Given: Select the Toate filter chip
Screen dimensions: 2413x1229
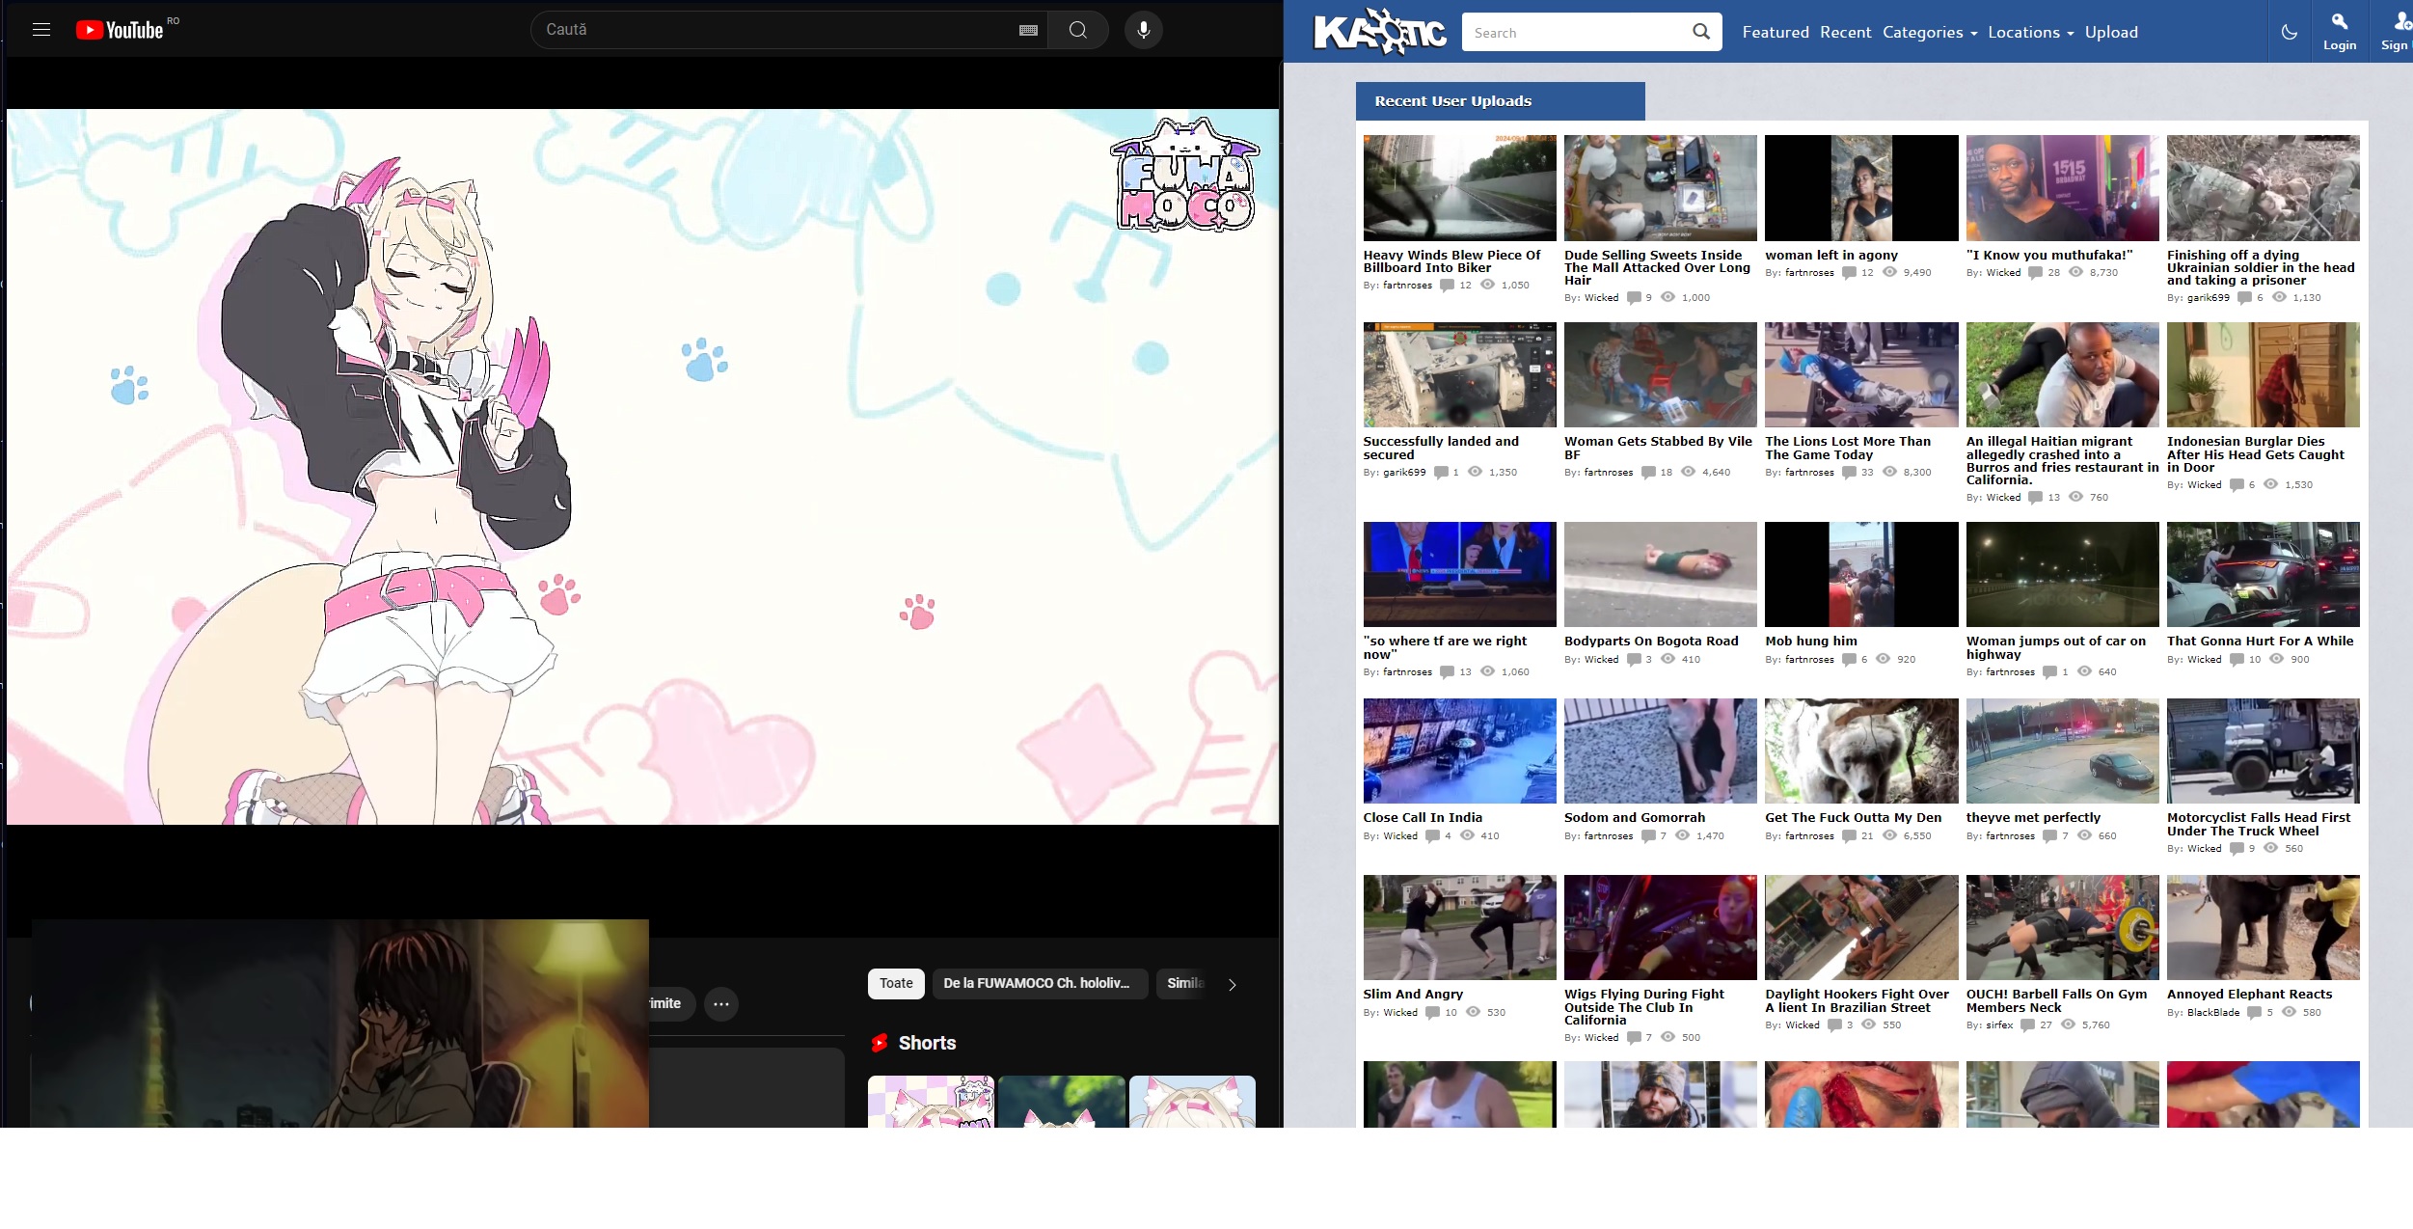Looking at the screenshot, I should pyautogui.click(x=895, y=983).
